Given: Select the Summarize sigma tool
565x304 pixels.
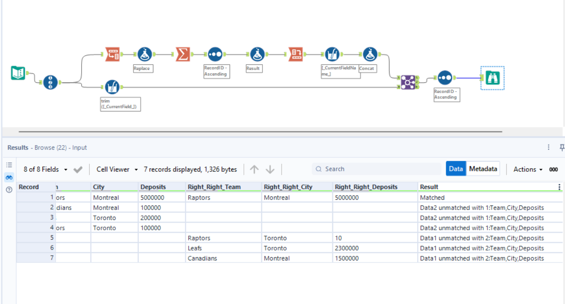Looking at the screenshot, I should [184, 54].
